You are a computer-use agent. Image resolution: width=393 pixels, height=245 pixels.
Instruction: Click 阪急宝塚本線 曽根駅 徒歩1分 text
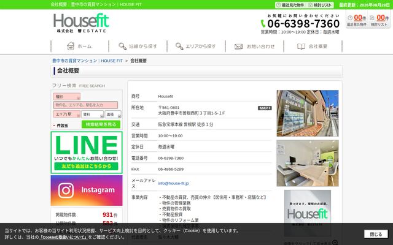click(185, 124)
